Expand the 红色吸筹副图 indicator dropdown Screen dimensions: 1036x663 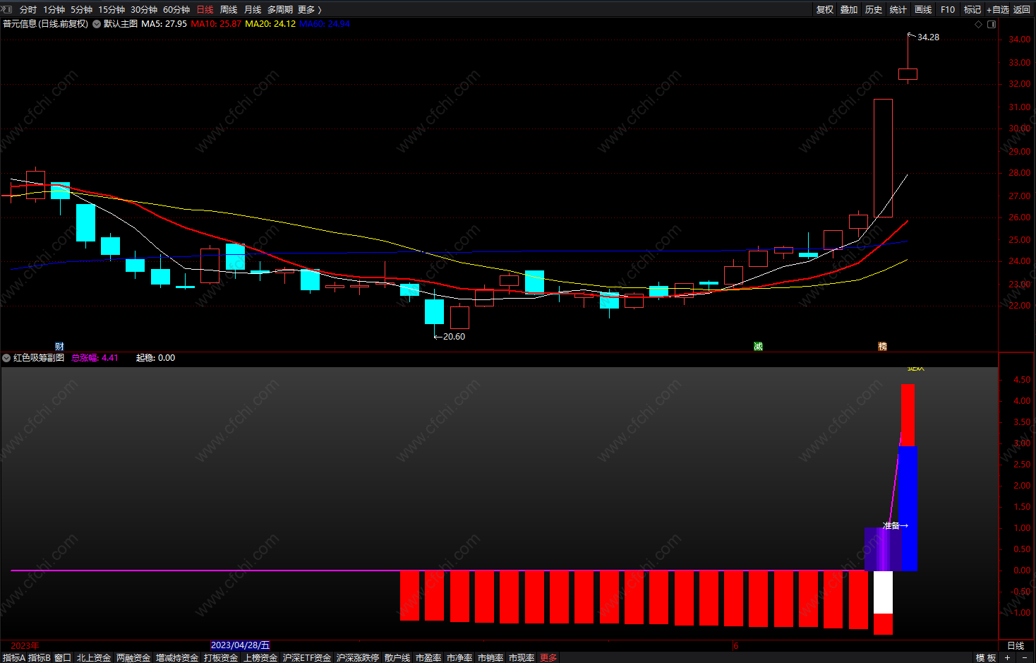6,358
